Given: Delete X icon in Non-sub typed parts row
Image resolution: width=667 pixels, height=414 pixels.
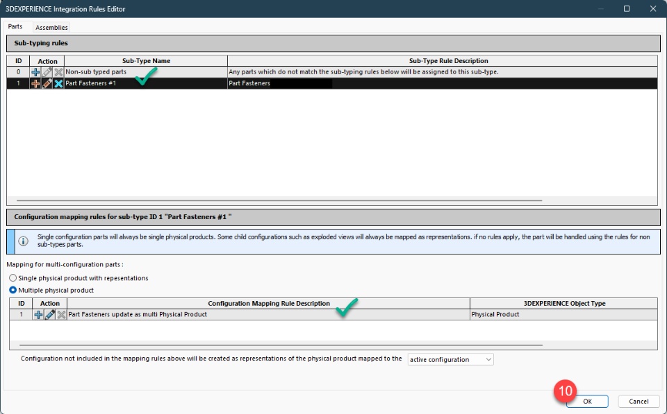Looking at the screenshot, I should pos(58,72).
